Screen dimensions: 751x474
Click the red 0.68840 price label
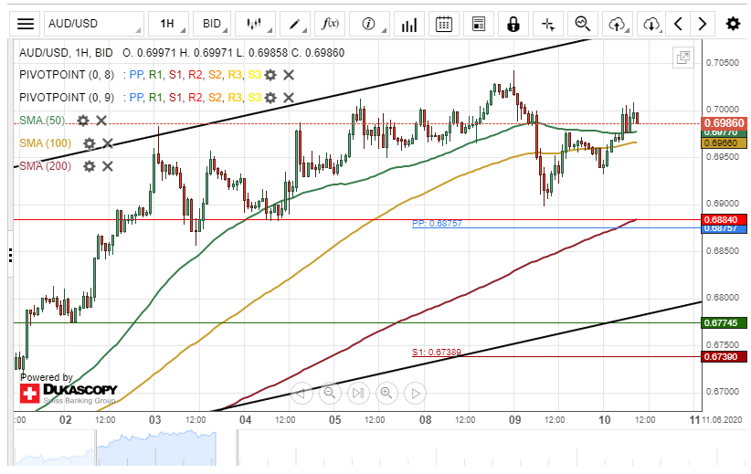click(725, 219)
